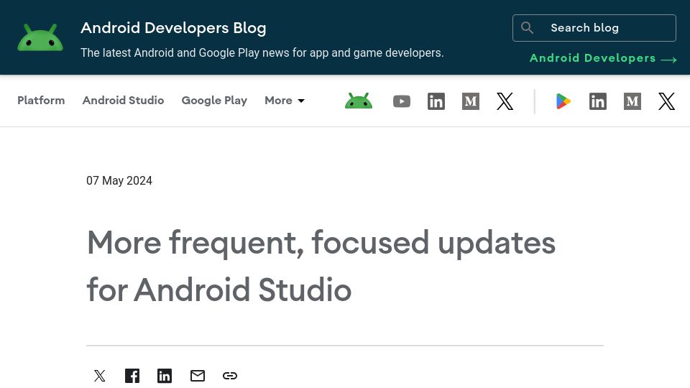Image resolution: width=690 pixels, height=388 pixels.
Task: Open the Android Studio menu item
Action: coord(123,101)
